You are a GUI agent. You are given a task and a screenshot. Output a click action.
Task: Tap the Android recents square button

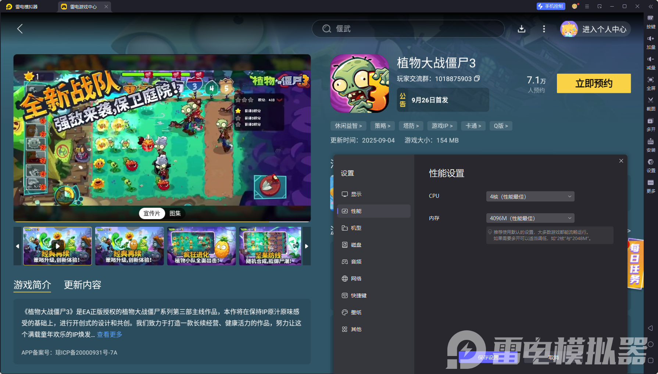pos(651,360)
